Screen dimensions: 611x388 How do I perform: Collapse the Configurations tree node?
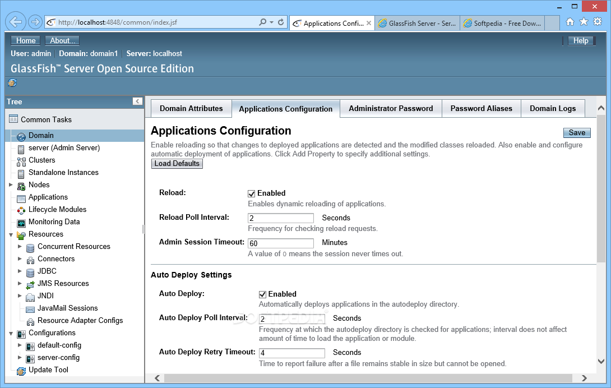pyautogui.click(x=11, y=334)
